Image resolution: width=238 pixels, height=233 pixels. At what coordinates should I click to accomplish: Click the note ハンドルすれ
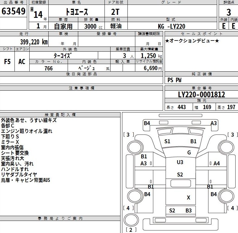tap(15, 169)
